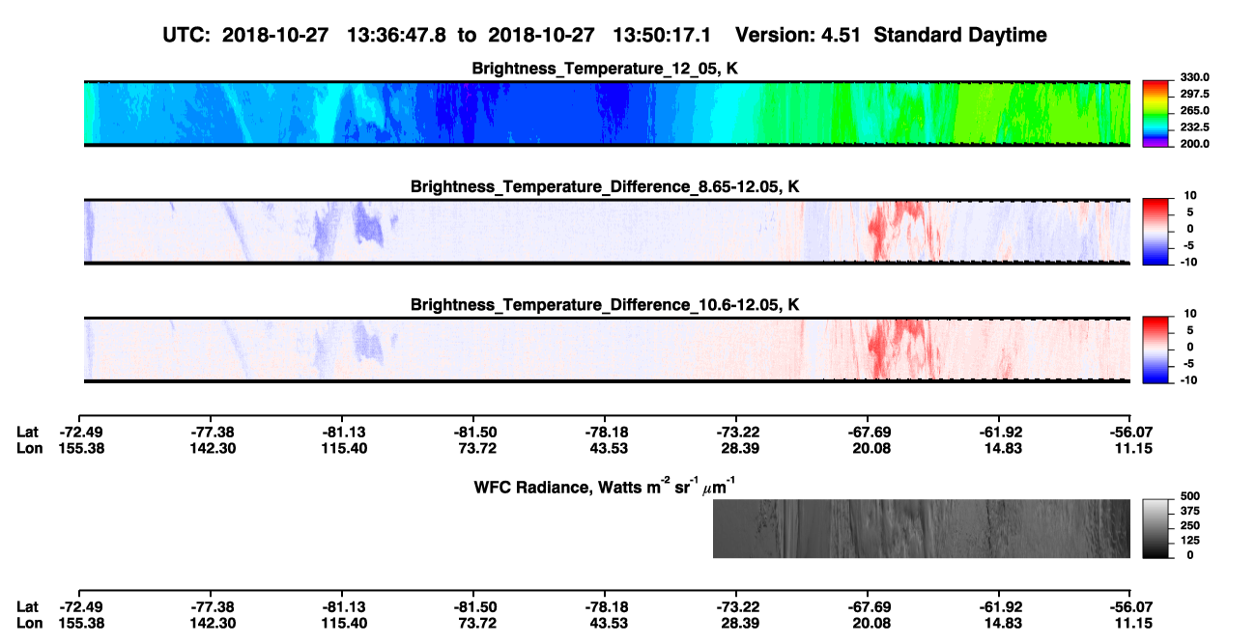
Task: Click the 'Lat' label of the axis below WFC panel
Action: (x=28, y=606)
